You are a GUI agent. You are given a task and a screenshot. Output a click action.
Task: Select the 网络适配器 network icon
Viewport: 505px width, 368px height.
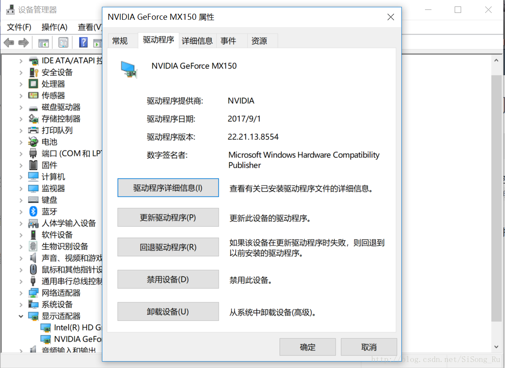tap(33, 293)
